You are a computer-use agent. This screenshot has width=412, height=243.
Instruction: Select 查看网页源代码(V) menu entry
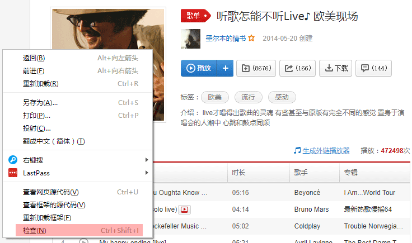tap(78, 192)
